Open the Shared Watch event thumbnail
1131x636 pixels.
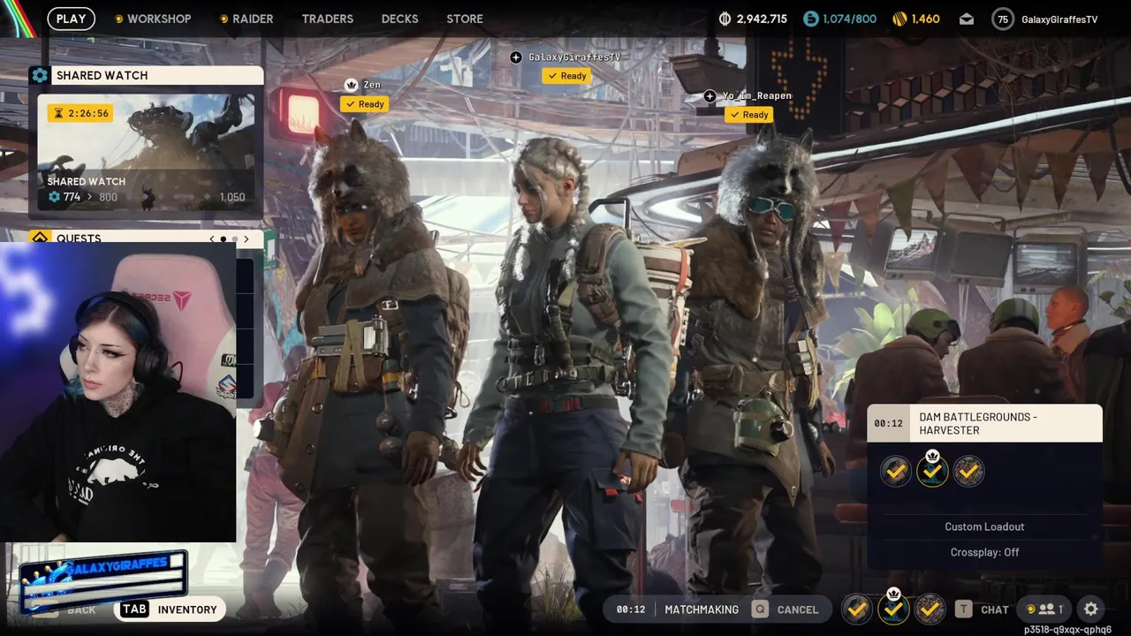(146, 153)
